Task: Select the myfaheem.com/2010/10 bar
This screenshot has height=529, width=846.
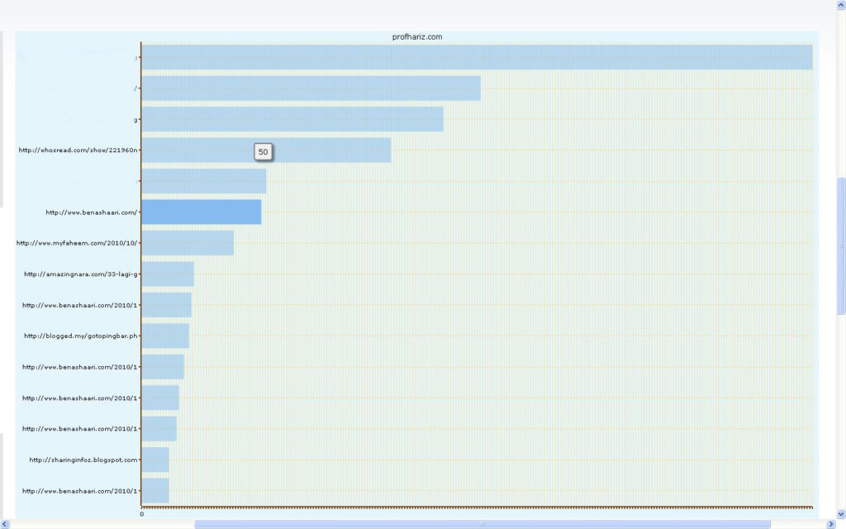Action: tap(188, 243)
